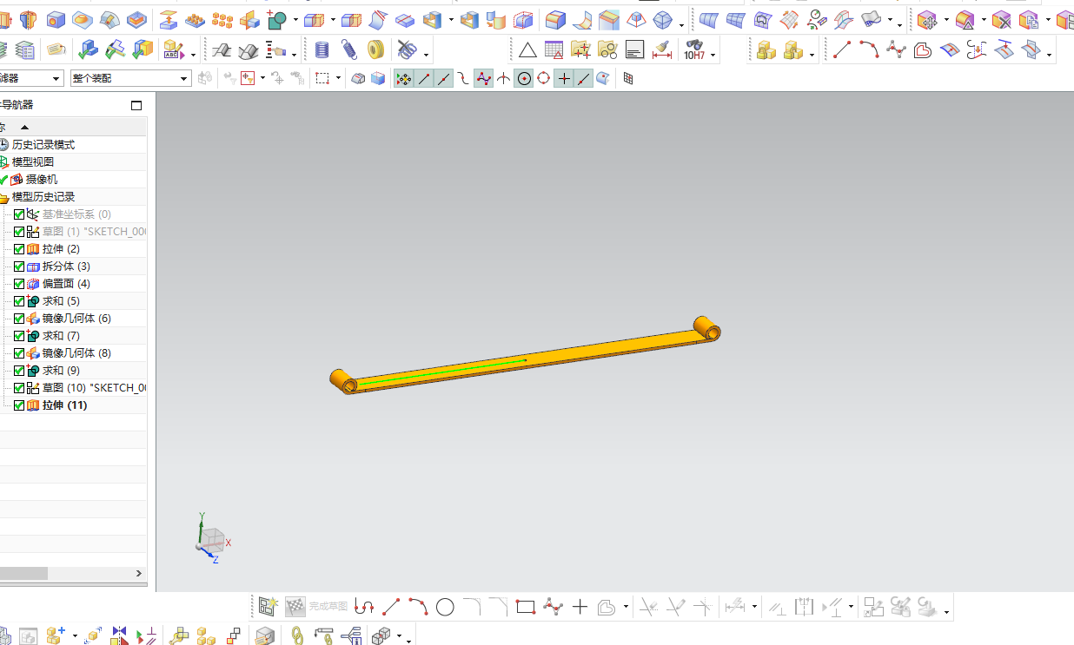This screenshot has width=1074, height=645.
Task: Open the move face dropdown arrow
Action: (946, 21)
